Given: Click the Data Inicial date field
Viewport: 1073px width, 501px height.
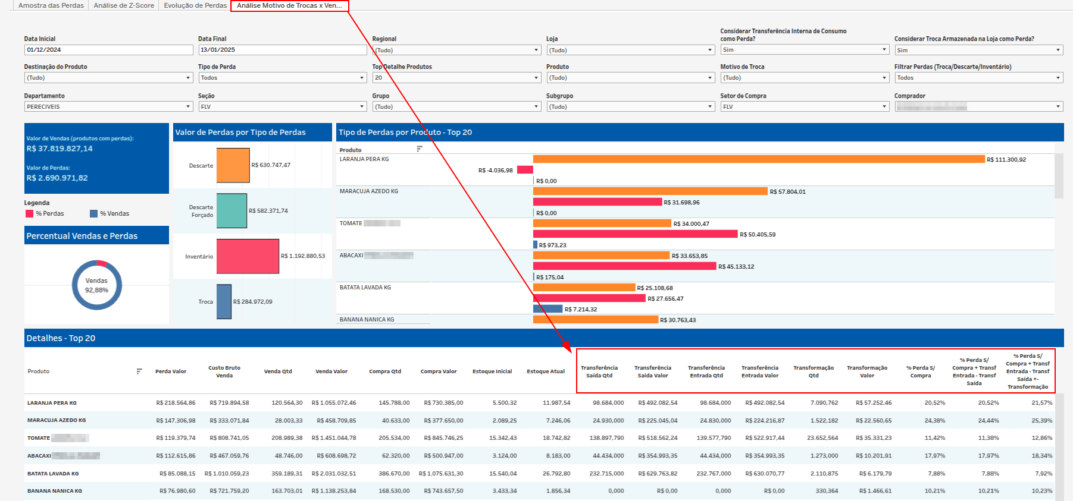Looking at the screenshot, I should (108, 50).
